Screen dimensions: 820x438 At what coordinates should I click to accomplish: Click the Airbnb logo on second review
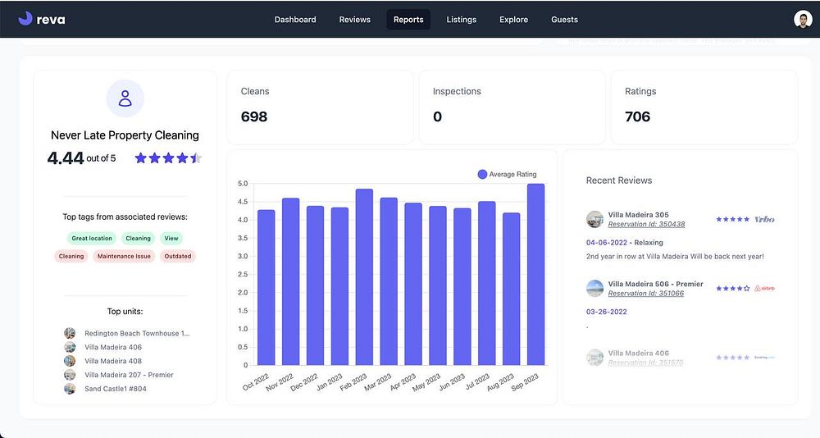click(764, 289)
